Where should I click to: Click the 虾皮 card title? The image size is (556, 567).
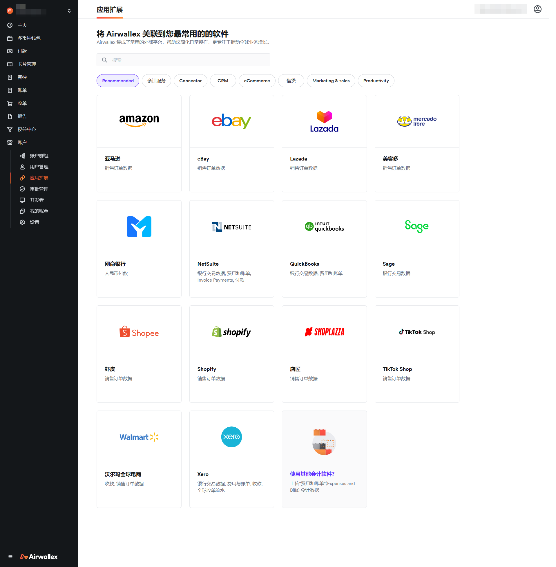[110, 369]
